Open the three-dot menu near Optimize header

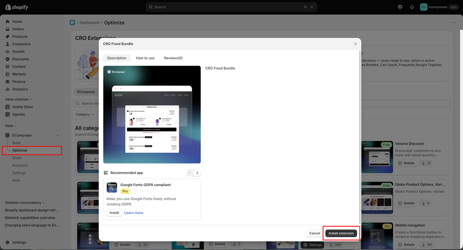(x=454, y=23)
